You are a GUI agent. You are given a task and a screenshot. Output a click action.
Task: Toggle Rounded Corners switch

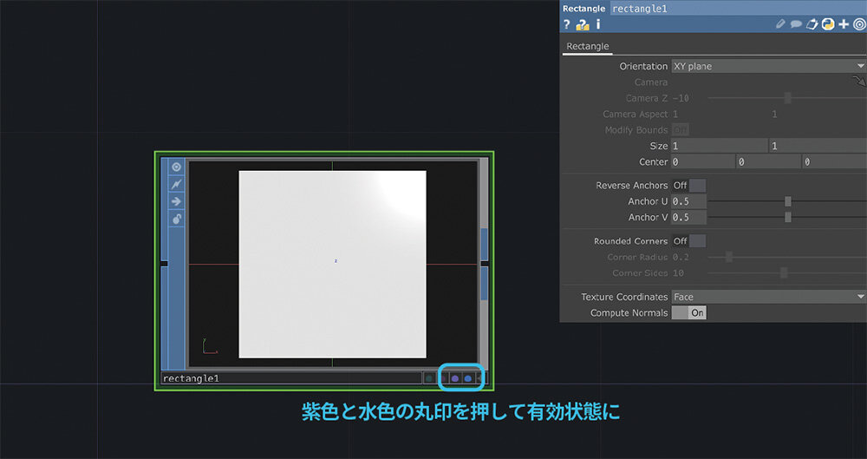click(x=689, y=240)
